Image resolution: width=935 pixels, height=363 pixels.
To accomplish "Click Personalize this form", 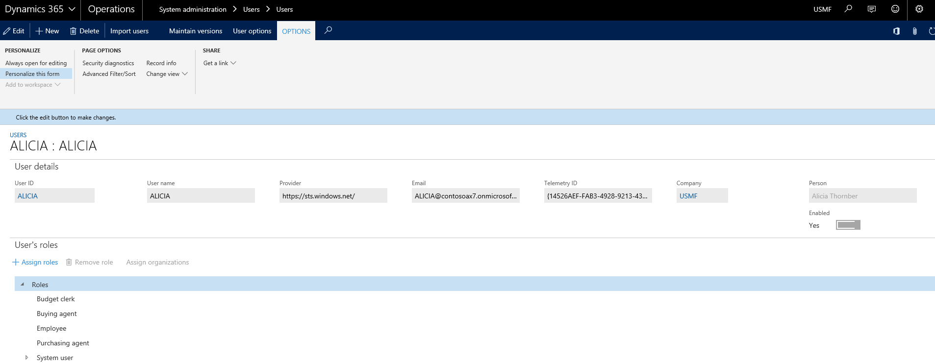I will pos(32,74).
